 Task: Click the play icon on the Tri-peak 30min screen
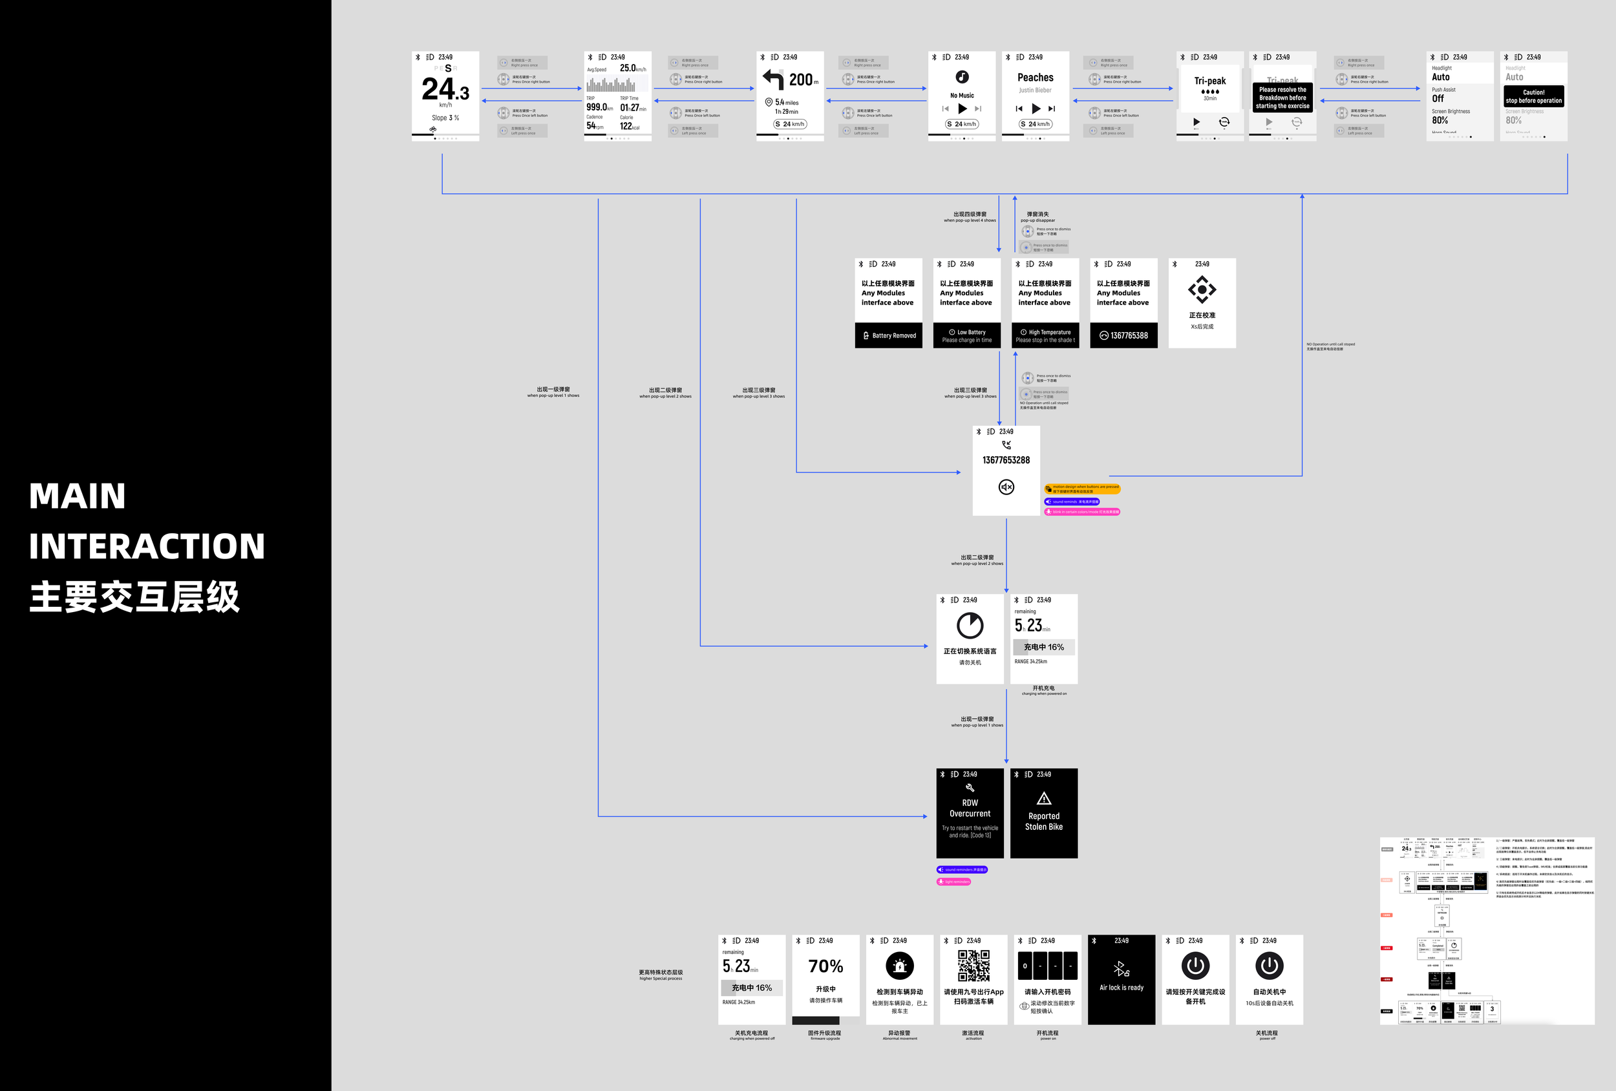pyautogui.click(x=1196, y=122)
